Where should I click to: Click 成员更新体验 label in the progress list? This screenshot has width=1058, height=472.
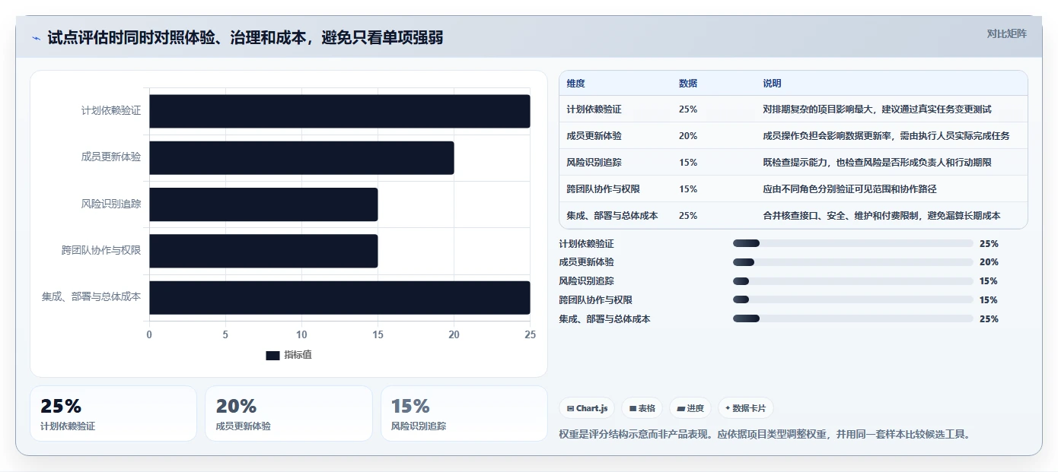point(586,262)
